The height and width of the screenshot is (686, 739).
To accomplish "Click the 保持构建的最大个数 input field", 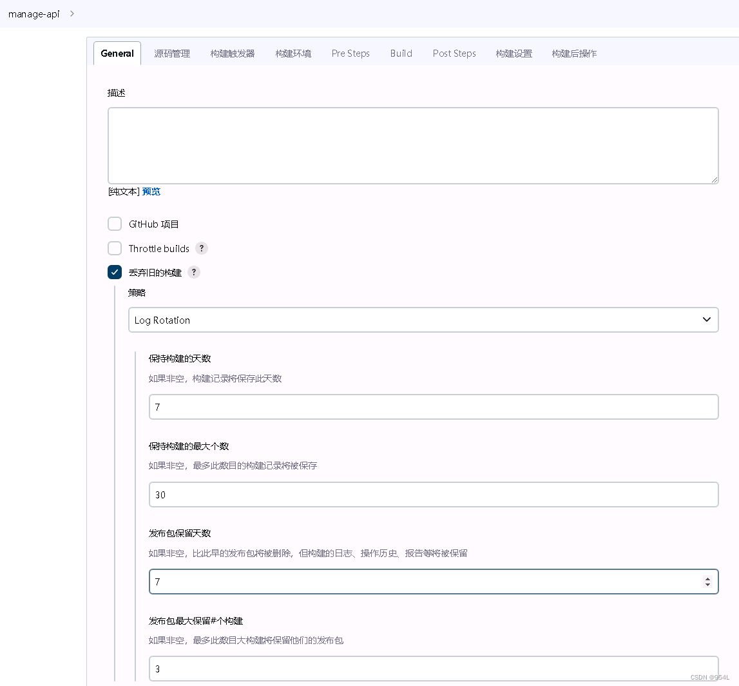I will coord(433,495).
